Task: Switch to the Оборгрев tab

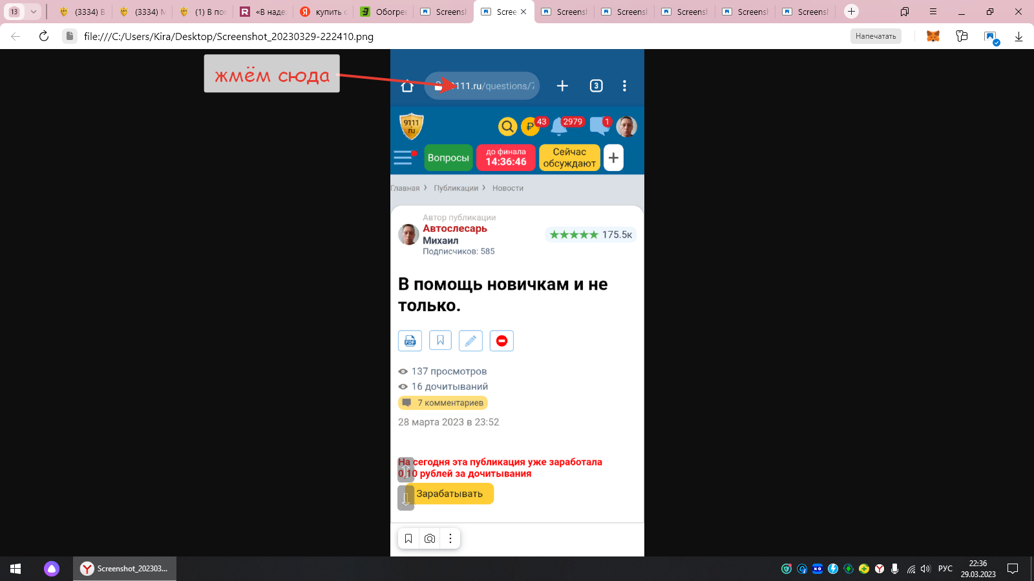Action: 384,12
